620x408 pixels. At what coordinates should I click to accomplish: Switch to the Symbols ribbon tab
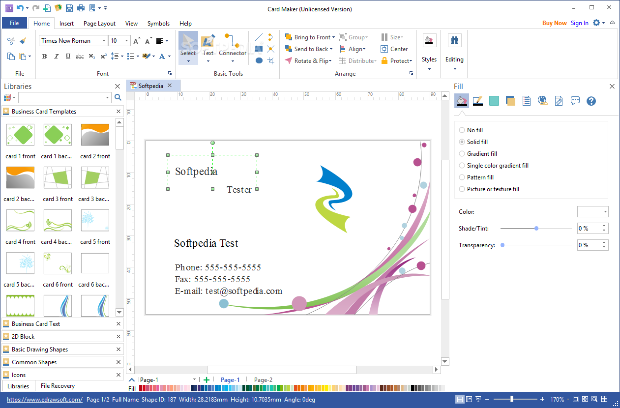pos(158,23)
